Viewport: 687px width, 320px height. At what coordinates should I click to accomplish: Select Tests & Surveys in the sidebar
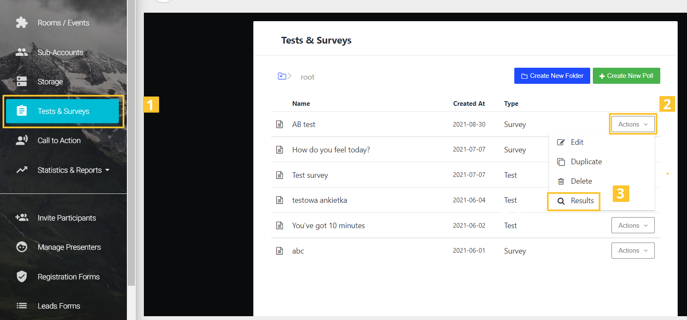(x=63, y=111)
